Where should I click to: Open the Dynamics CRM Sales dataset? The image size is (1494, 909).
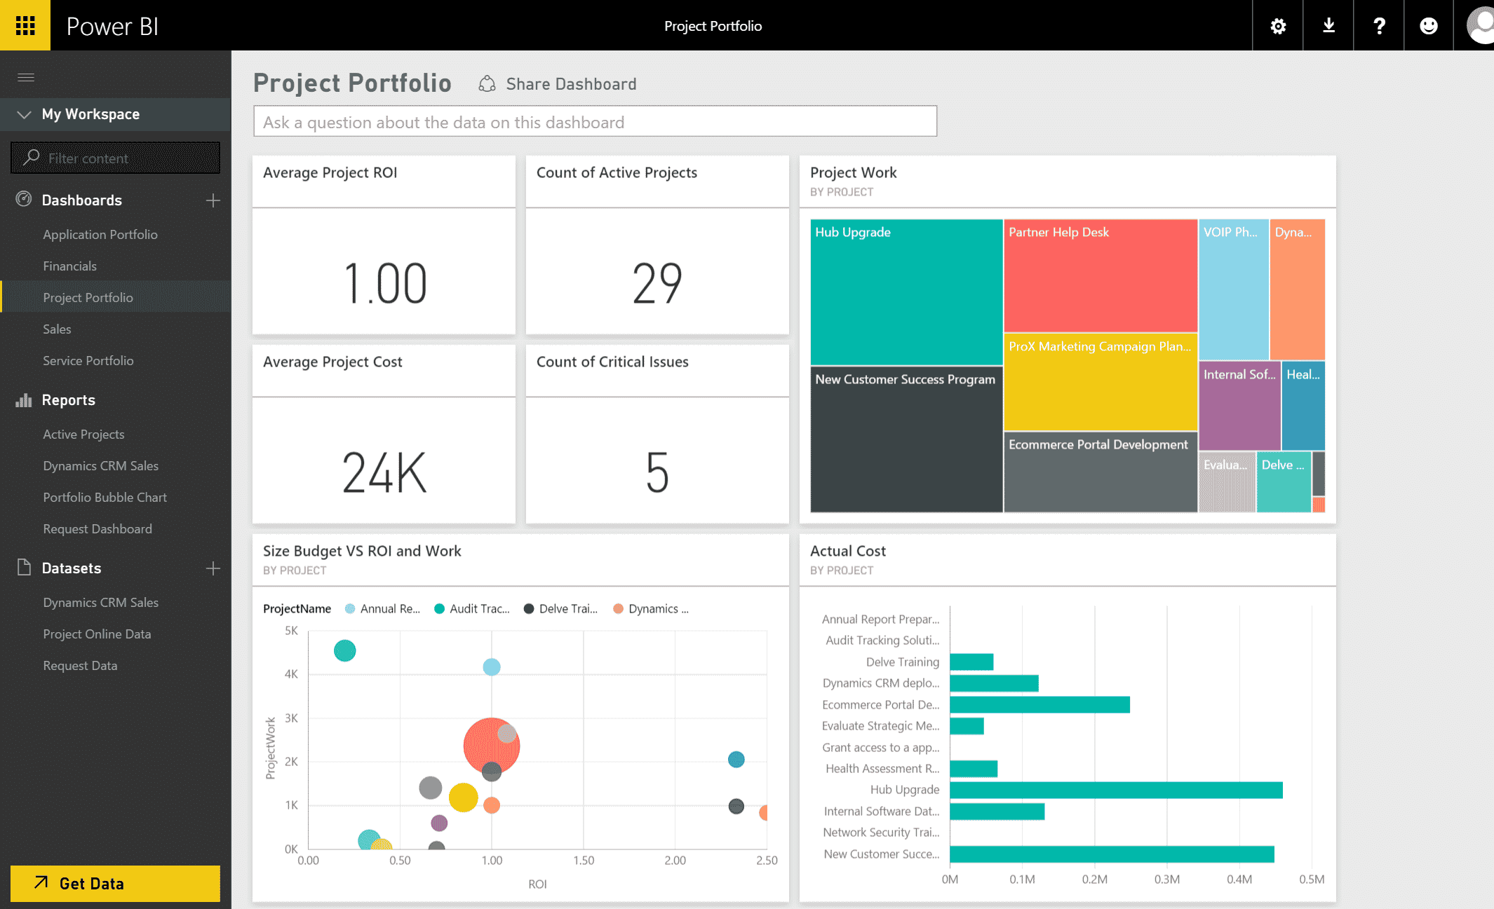tap(100, 602)
